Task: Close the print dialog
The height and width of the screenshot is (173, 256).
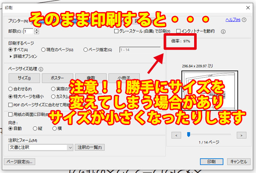Action: (x=248, y=8)
